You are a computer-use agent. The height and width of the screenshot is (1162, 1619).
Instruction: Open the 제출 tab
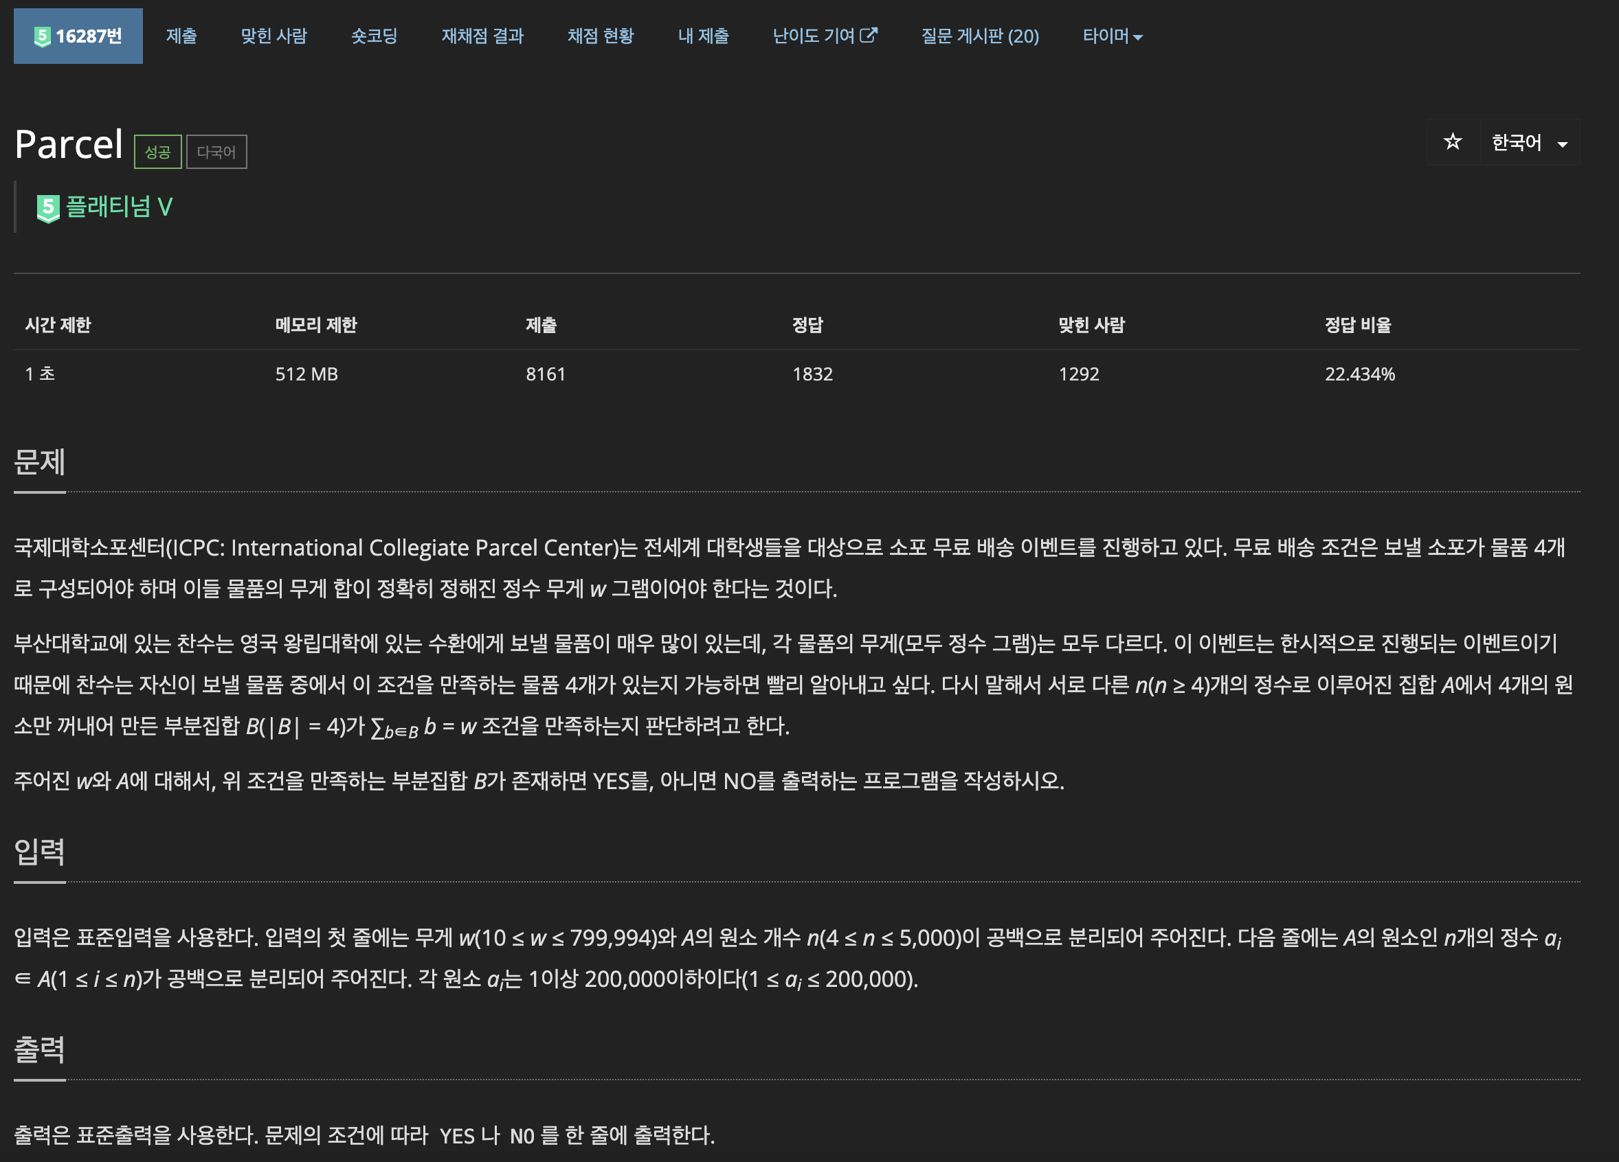tap(181, 36)
